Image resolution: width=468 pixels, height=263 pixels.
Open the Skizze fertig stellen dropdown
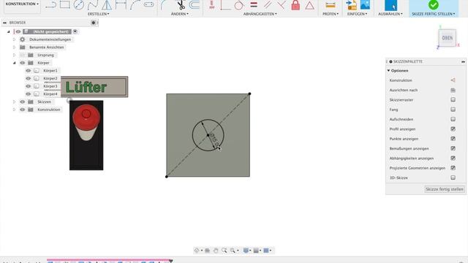[434, 14]
